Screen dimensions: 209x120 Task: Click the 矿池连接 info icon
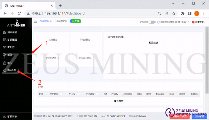click(97, 94)
